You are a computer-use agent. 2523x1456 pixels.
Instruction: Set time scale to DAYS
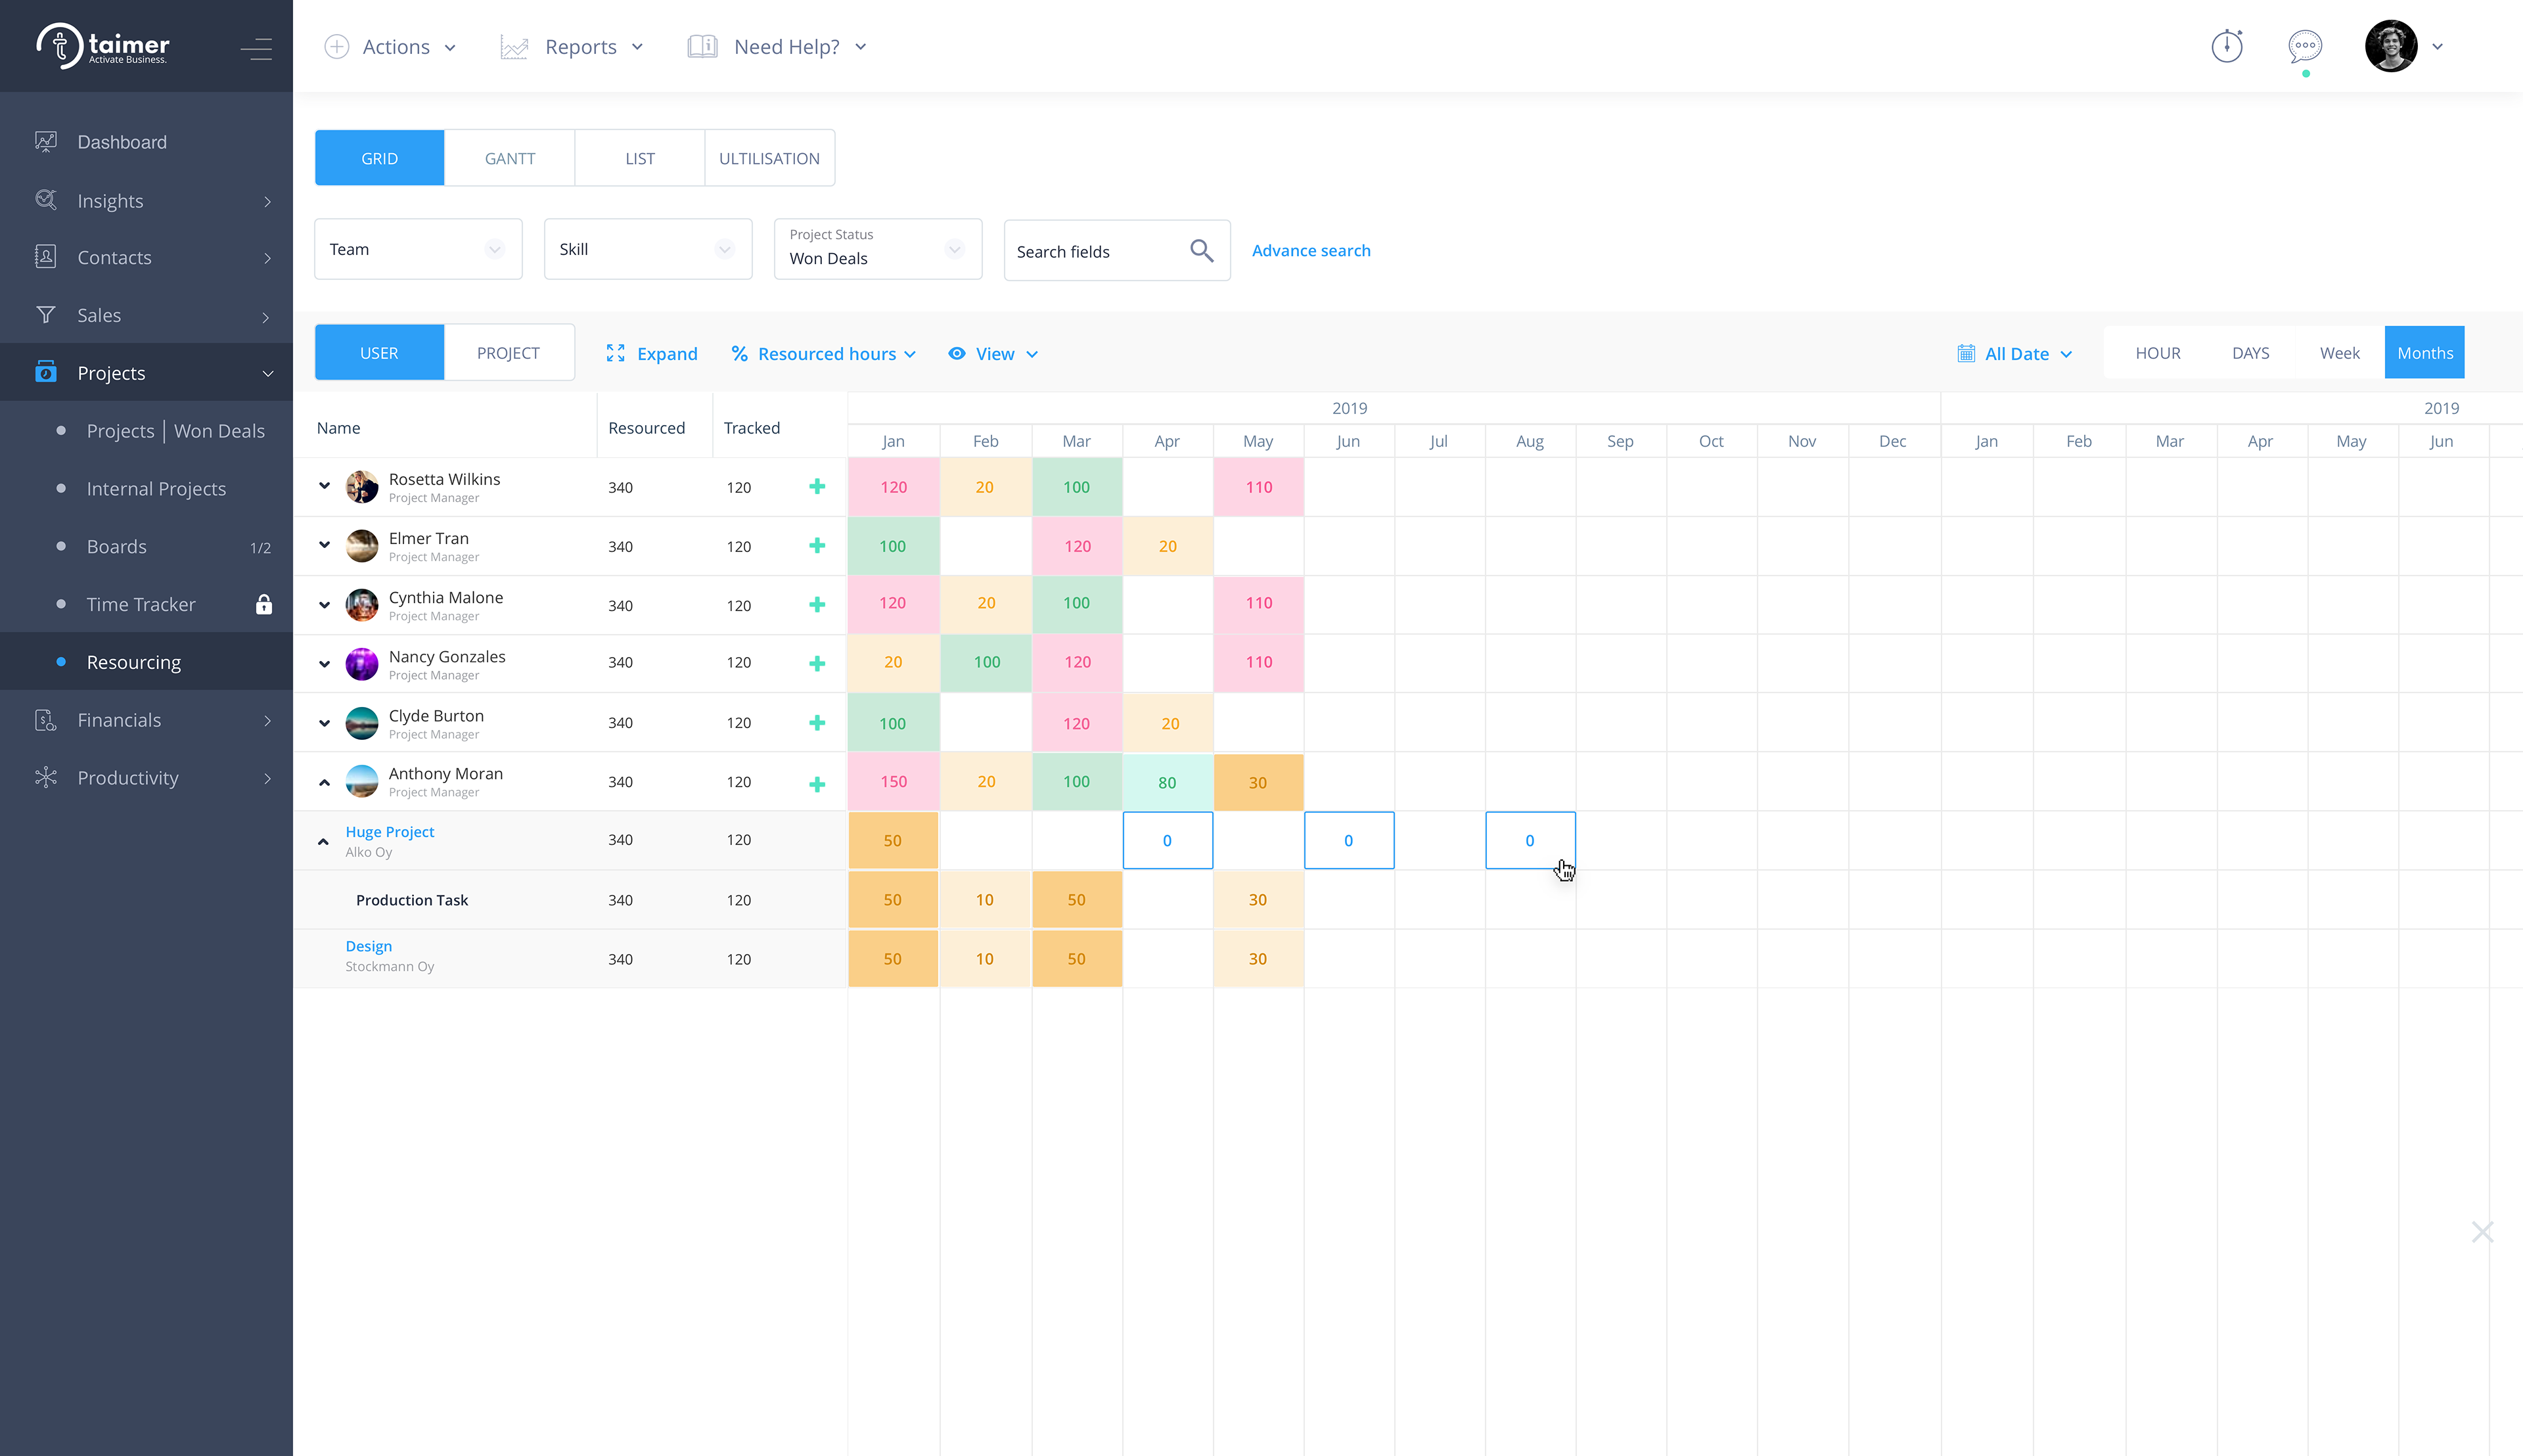click(2251, 352)
